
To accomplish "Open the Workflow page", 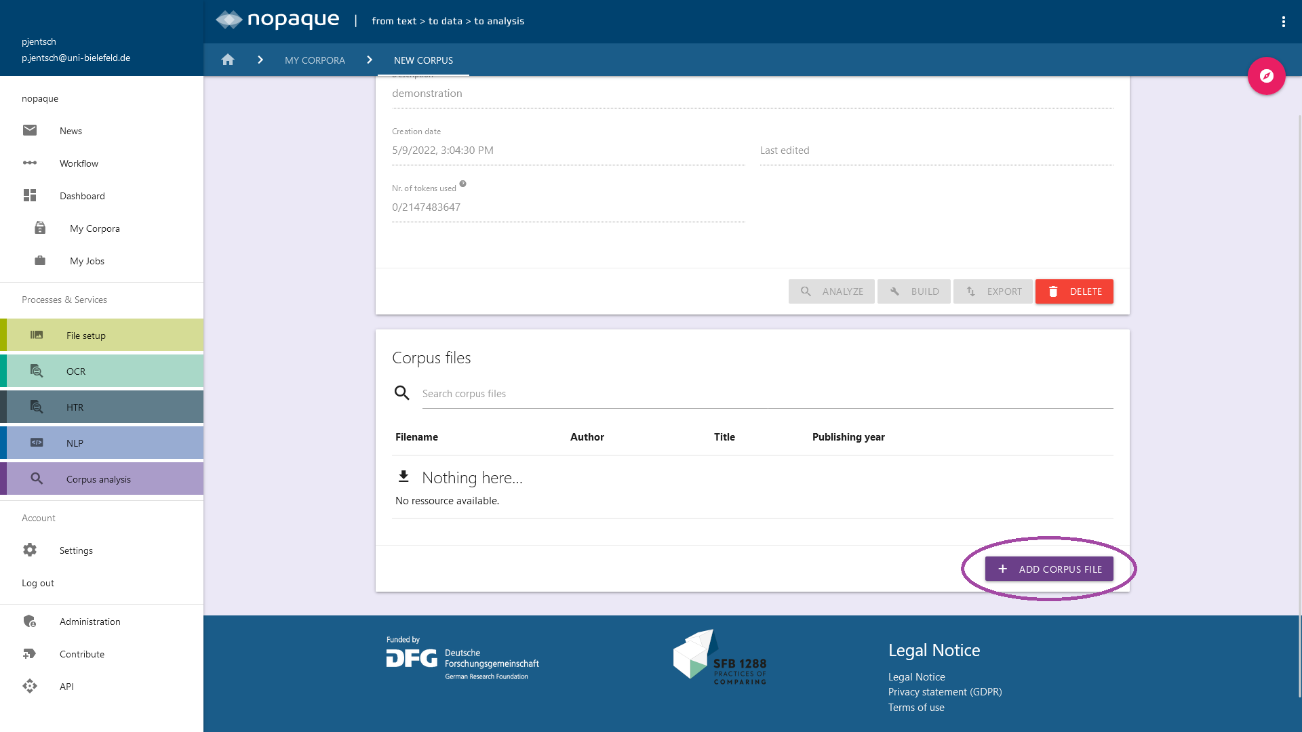I will 79,163.
